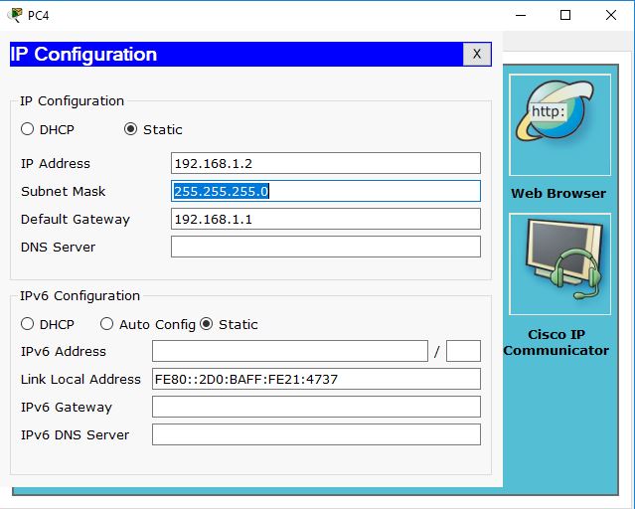
Task: Click the Link Local Address label
Action: pos(80,380)
